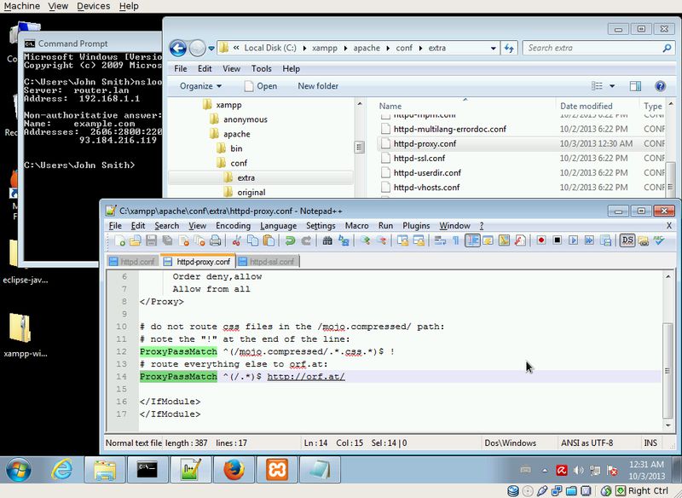The image size is (682, 498).
Task: Toggle Word Wrap in Notepad++ toolbar
Action: click(x=441, y=241)
